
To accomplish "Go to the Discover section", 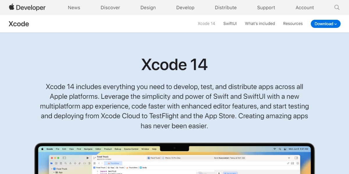I will (110, 8).
